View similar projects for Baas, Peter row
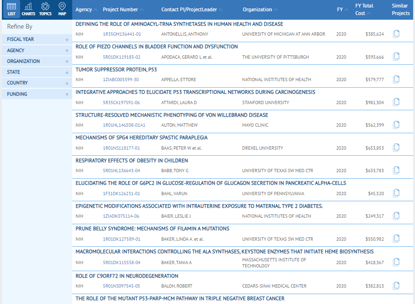 tap(396, 148)
